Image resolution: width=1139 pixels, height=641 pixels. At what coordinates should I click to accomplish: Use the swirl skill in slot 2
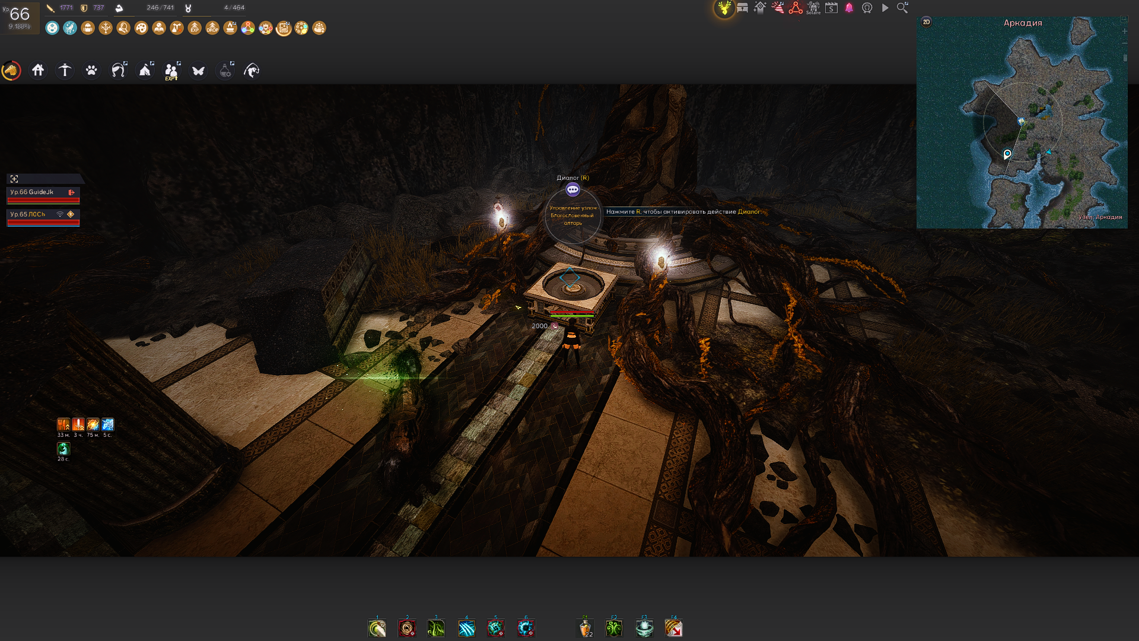click(x=407, y=628)
